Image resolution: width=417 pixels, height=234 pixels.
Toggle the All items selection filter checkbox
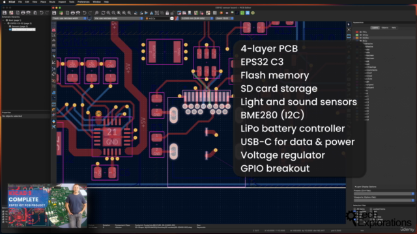[354, 209]
